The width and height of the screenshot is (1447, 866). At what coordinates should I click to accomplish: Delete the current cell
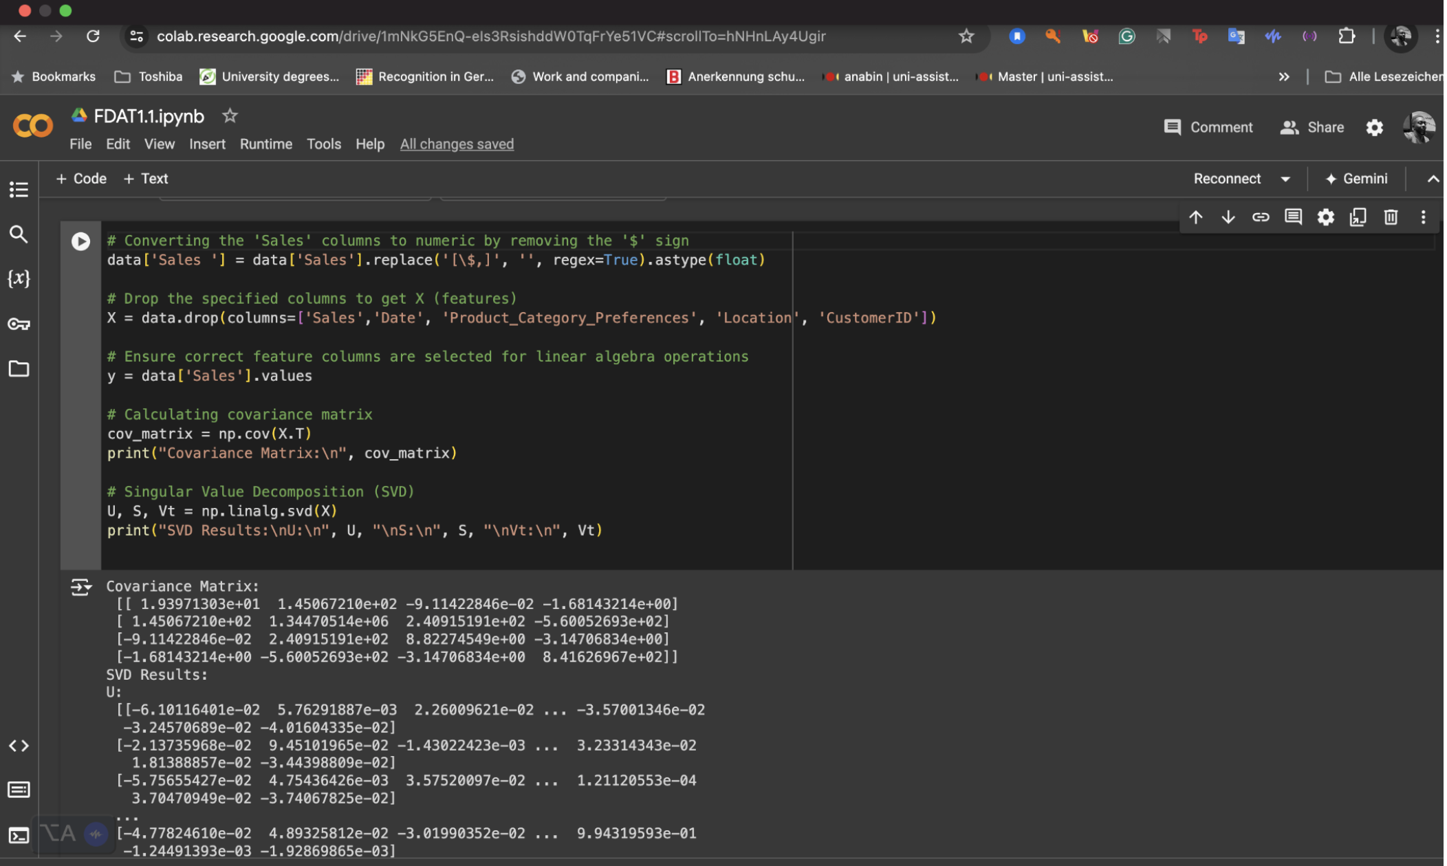point(1390,217)
